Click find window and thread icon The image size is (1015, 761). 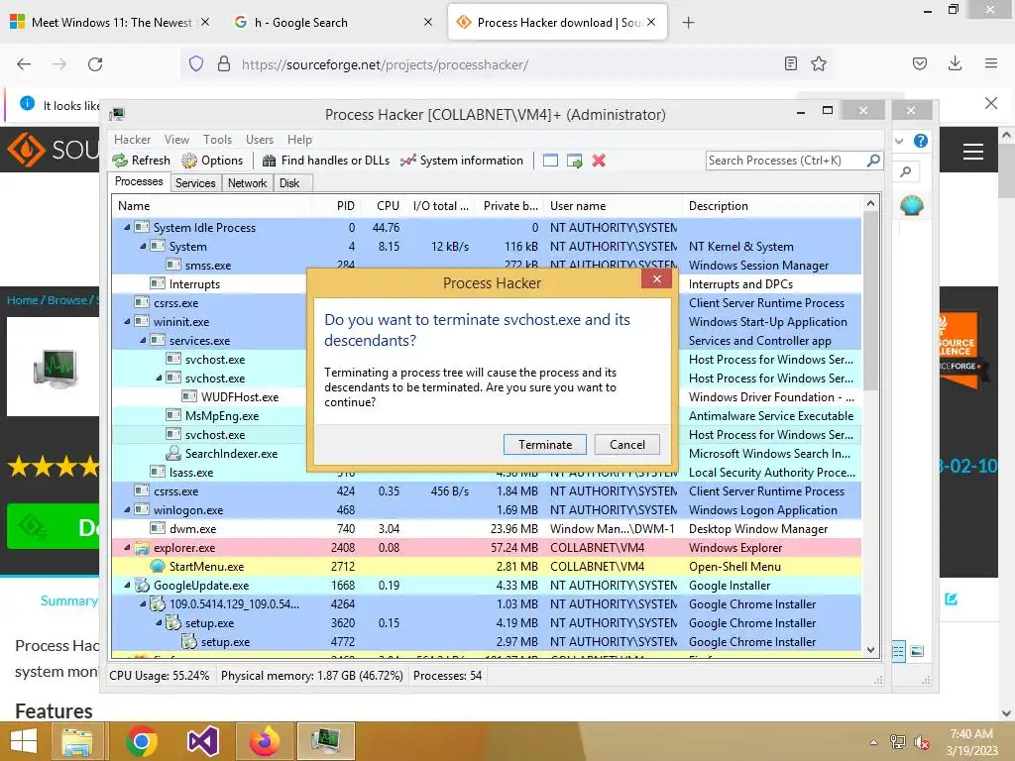tap(574, 161)
